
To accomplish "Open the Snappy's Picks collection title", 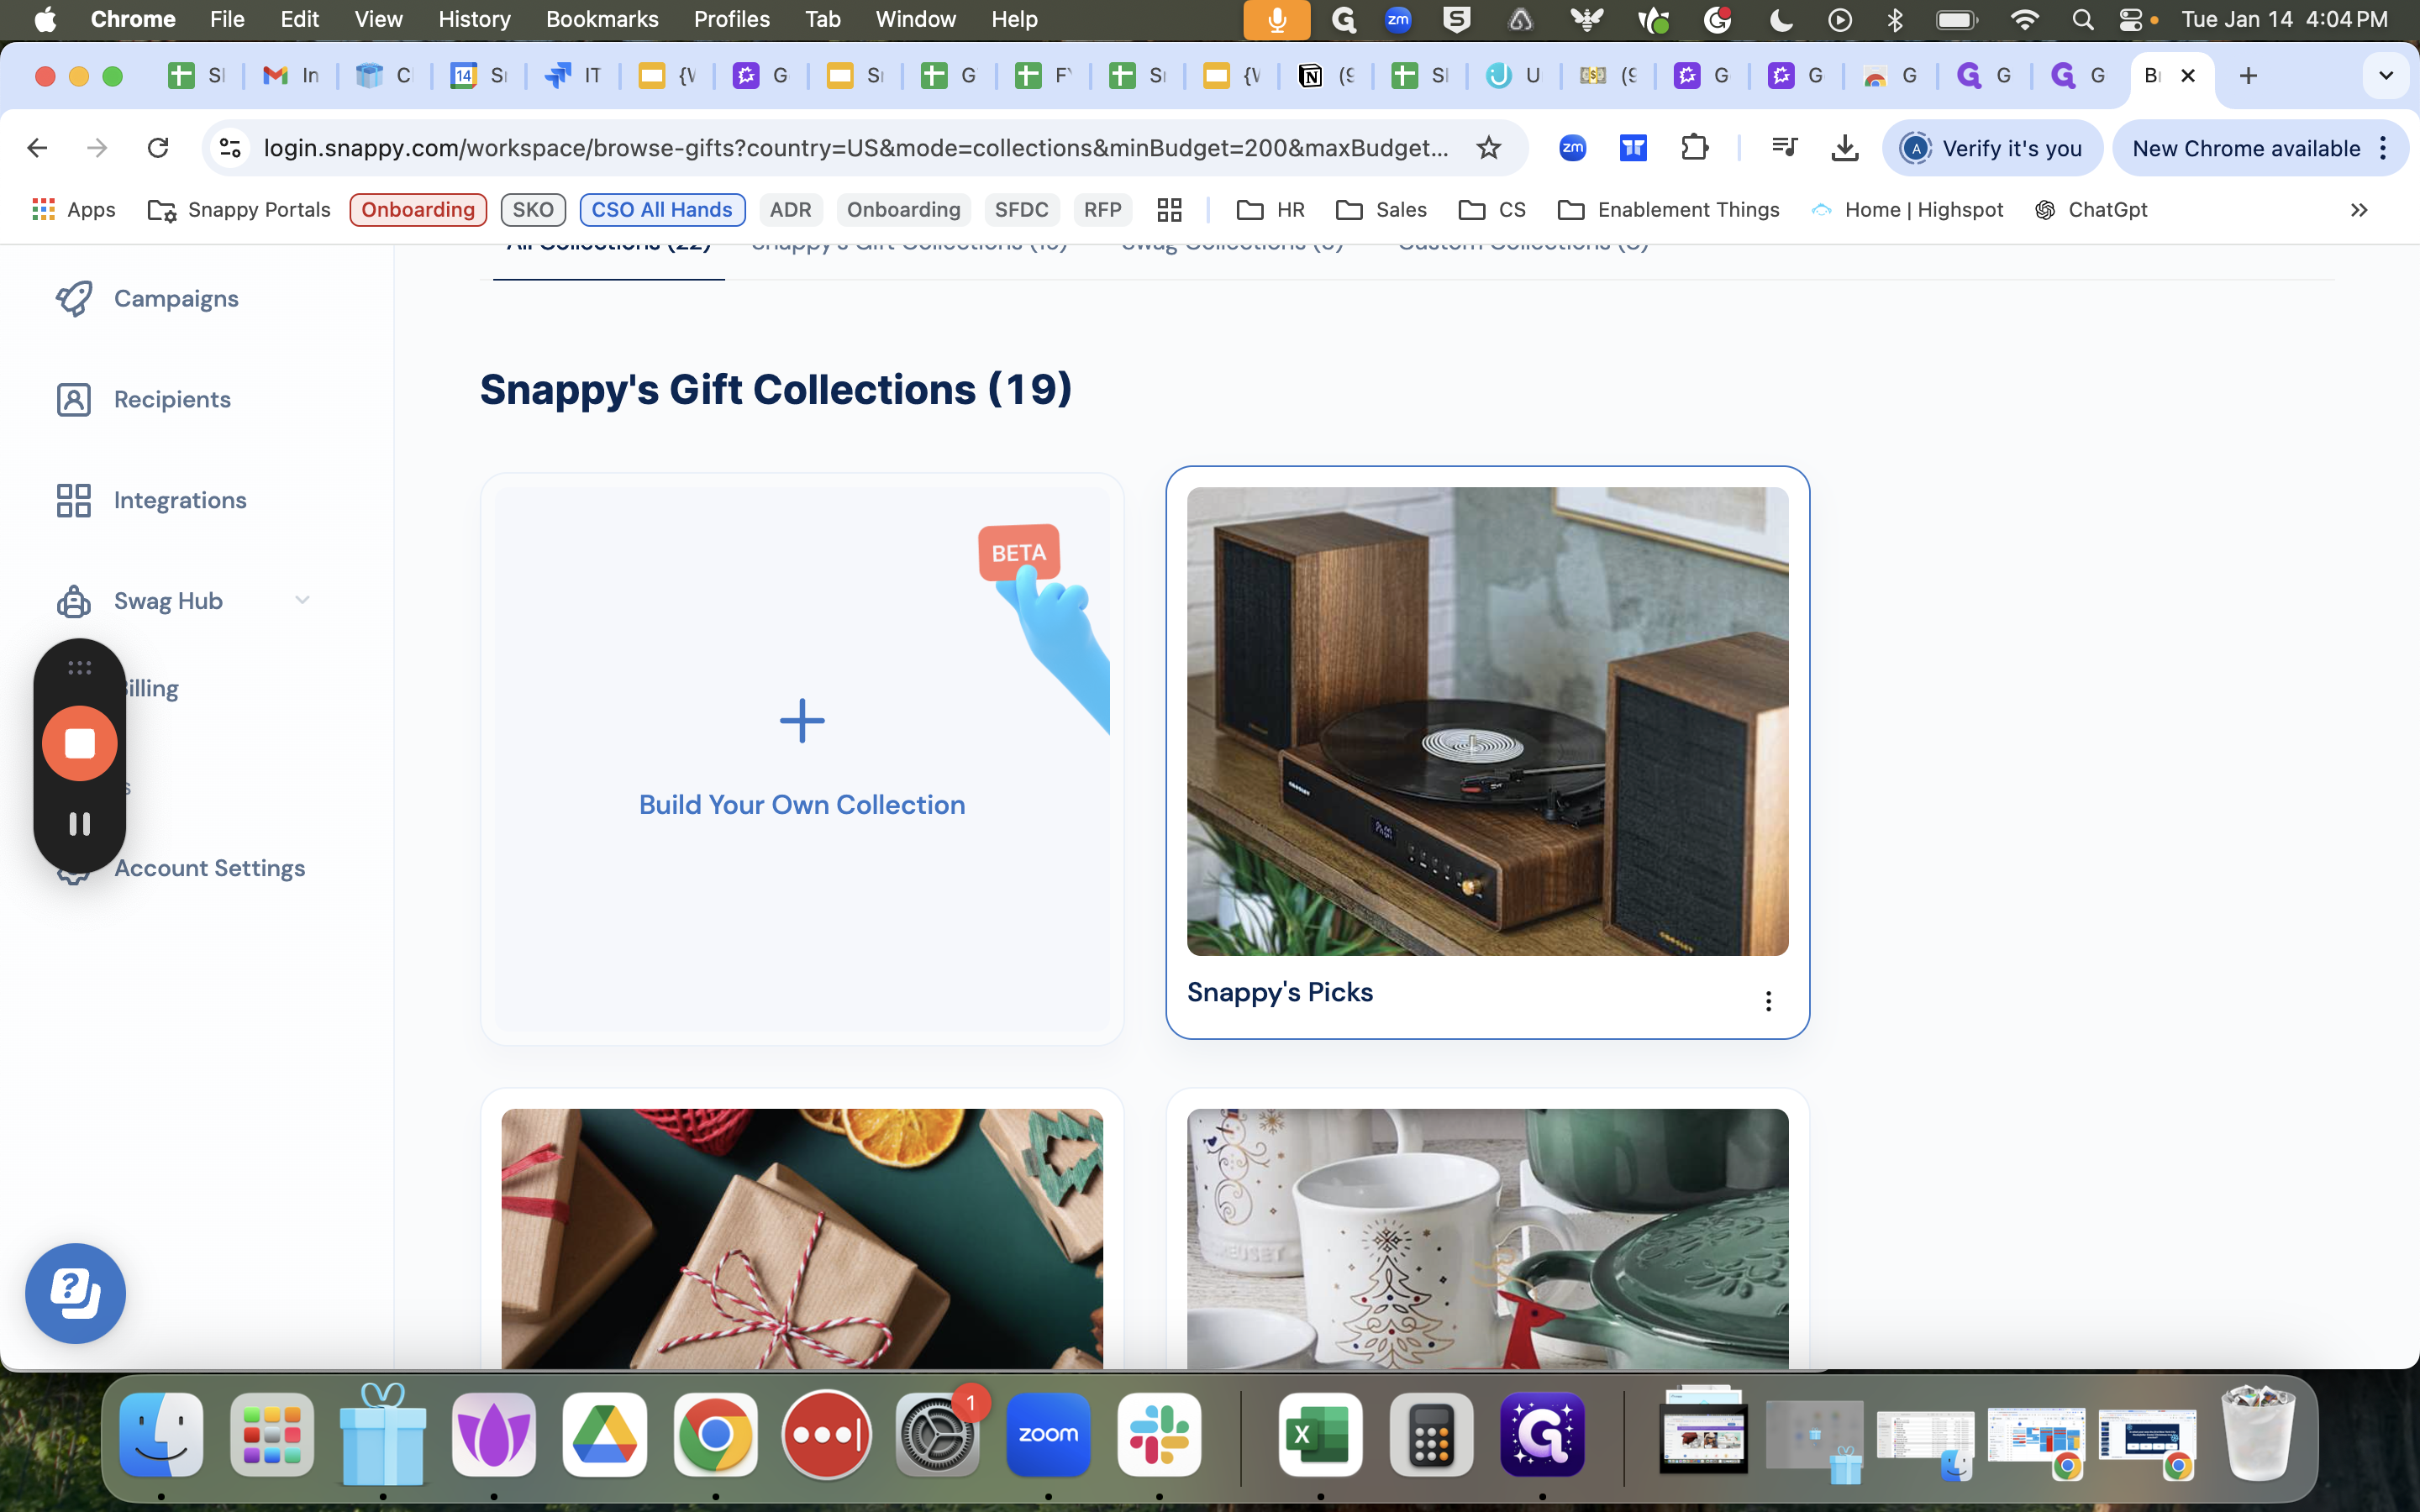I will pyautogui.click(x=1280, y=992).
